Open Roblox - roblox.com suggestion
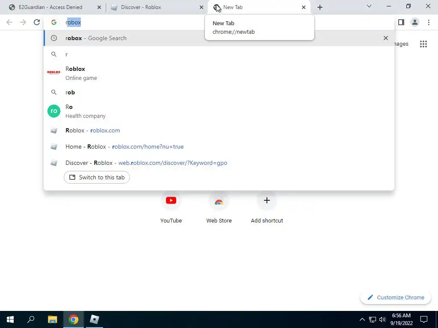 219,130
